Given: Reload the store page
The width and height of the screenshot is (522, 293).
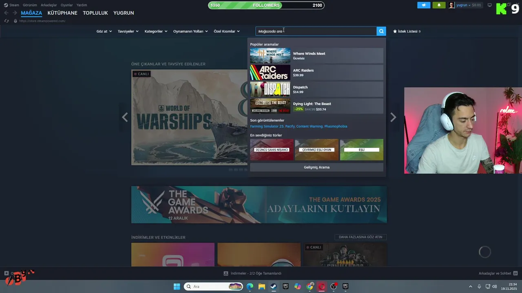Looking at the screenshot, I should click(7, 21).
